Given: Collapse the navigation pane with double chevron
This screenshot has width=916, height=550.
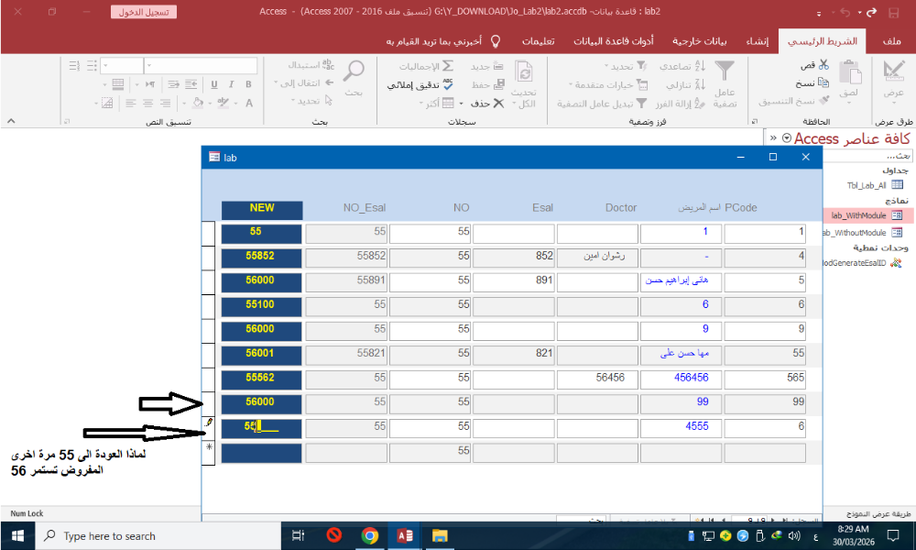Looking at the screenshot, I should click(x=774, y=138).
